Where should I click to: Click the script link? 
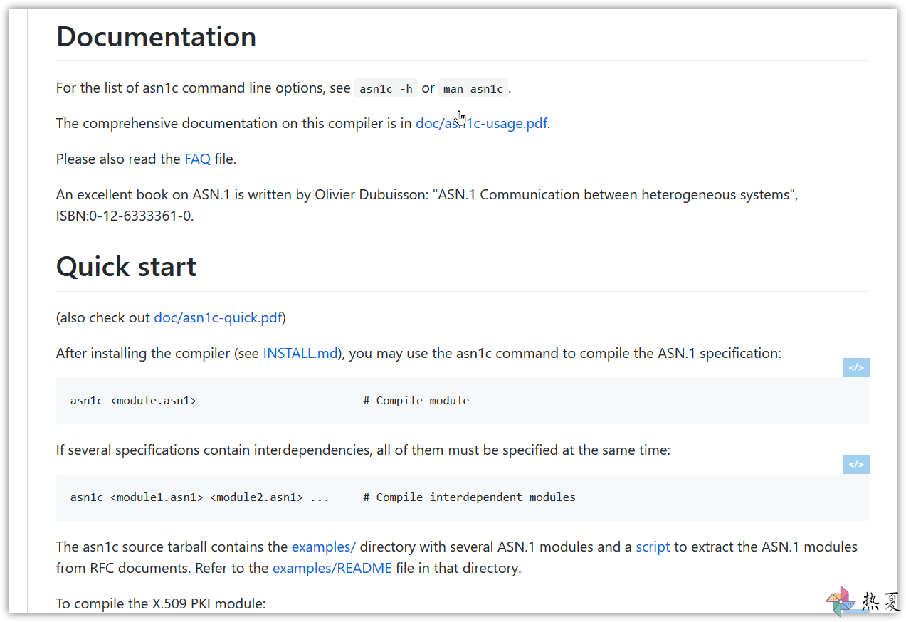tap(653, 547)
